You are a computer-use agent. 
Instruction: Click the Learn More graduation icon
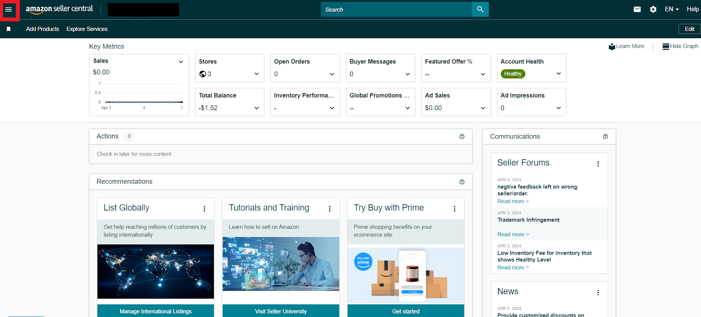(x=612, y=46)
